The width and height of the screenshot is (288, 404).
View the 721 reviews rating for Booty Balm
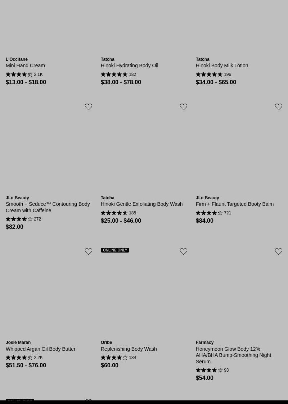tap(213, 213)
